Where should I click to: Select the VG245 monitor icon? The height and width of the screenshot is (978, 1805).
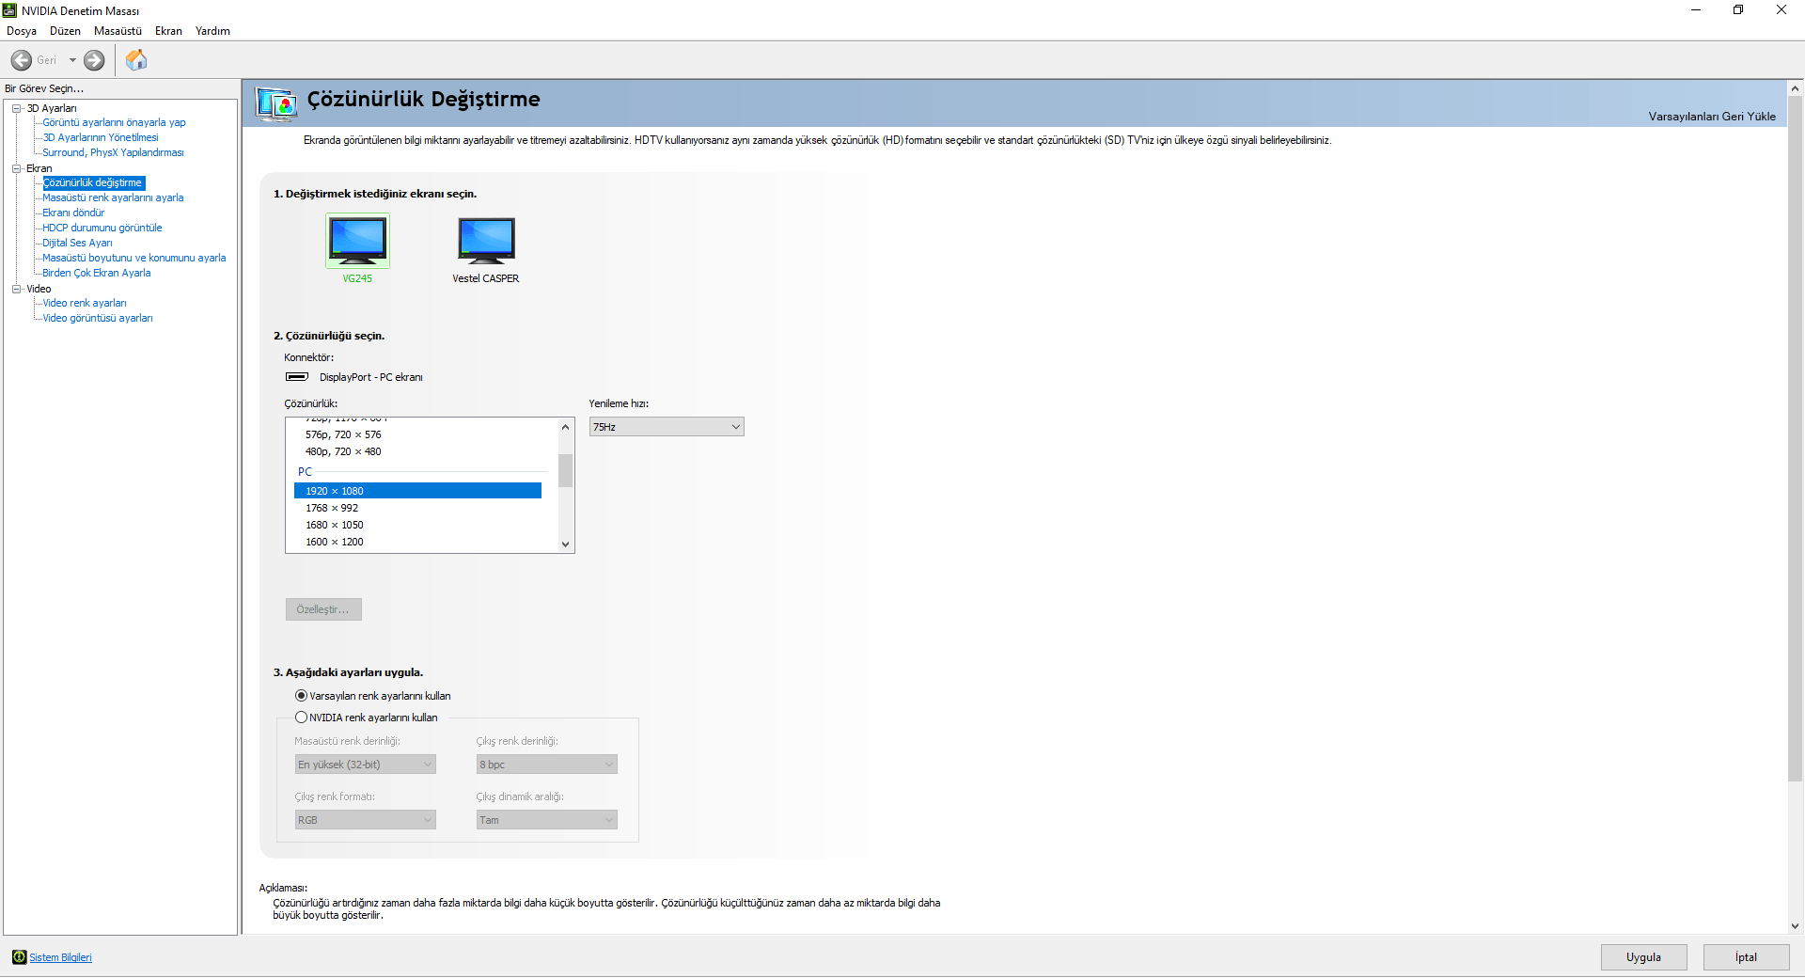357,240
